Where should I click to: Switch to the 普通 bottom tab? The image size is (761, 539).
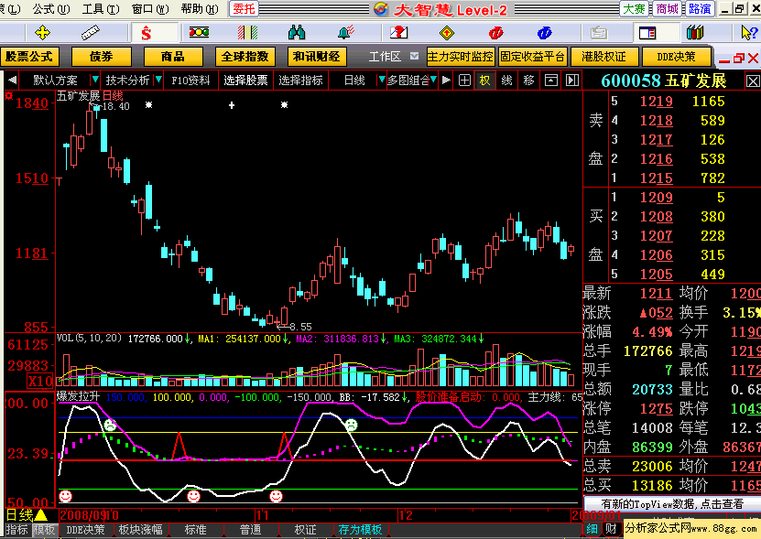pos(250,530)
